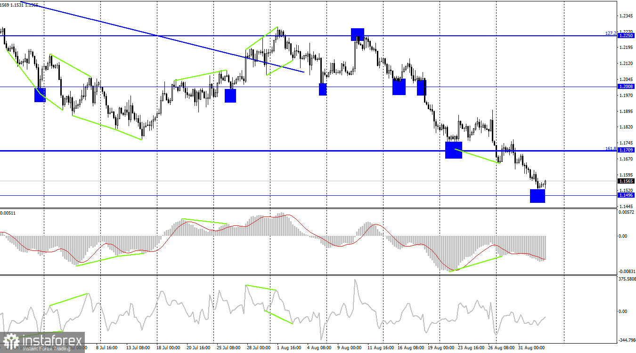Click the 375.5808 oscillator scale value
This screenshot has height=353, width=636.
click(627, 279)
